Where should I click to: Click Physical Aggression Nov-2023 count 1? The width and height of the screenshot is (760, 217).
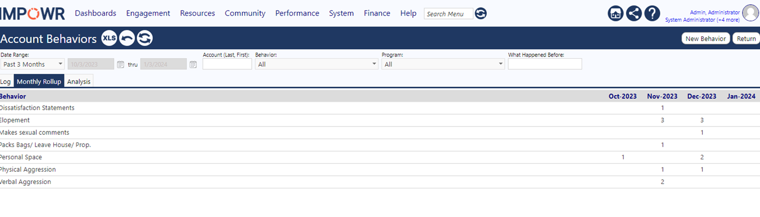(x=662, y=169)
